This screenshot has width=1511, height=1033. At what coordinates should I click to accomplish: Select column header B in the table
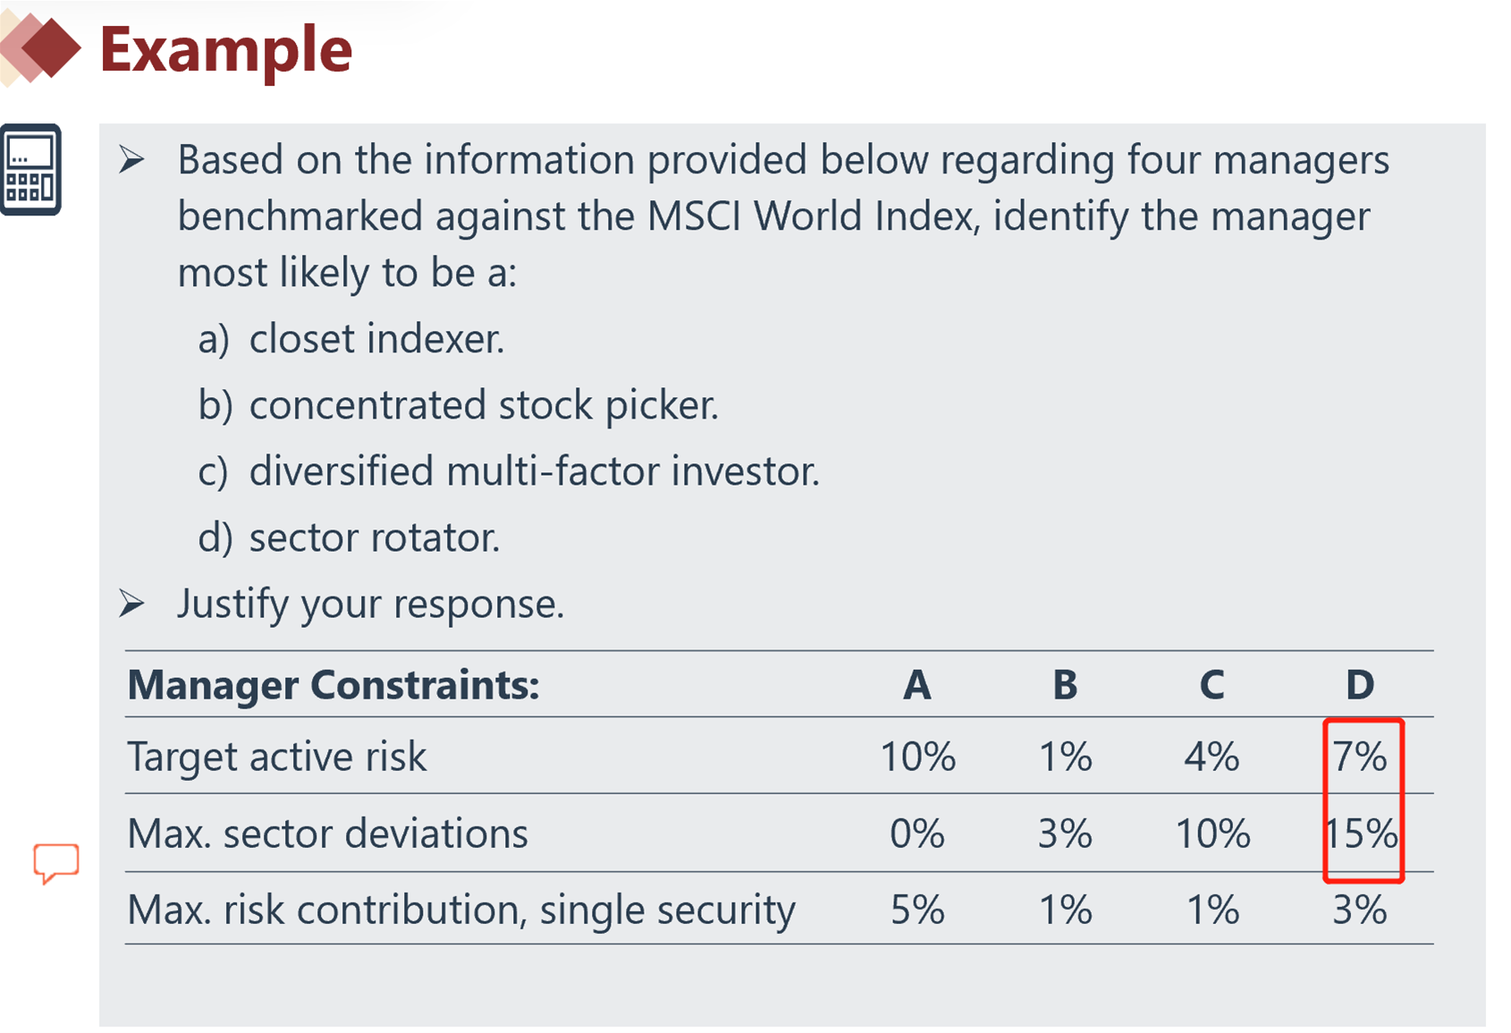click(1065, 685)
